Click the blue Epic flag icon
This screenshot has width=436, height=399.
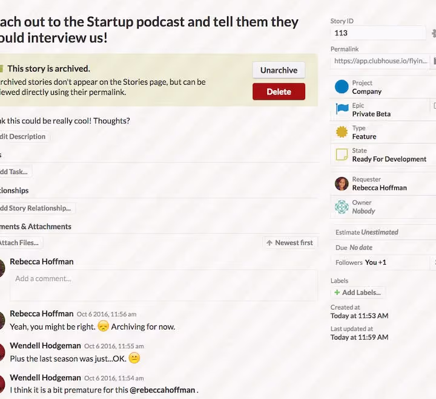[342, 109]
